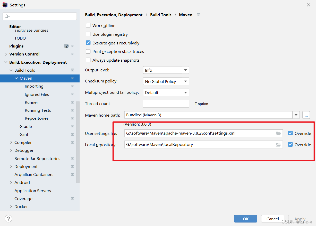Open the Output level dropdown

coord(166,70)
